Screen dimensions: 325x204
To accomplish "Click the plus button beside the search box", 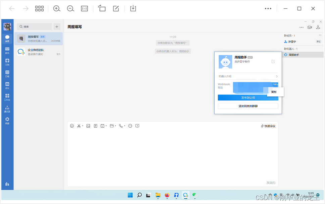I will coord(57,26).
